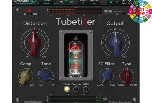Click the +IRON label

(x=86, y=84)
